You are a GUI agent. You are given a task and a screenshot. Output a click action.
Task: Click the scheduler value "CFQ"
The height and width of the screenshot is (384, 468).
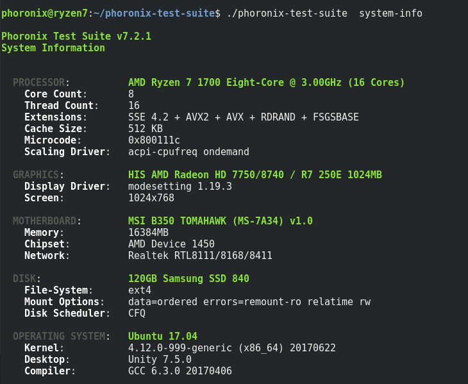137,313
